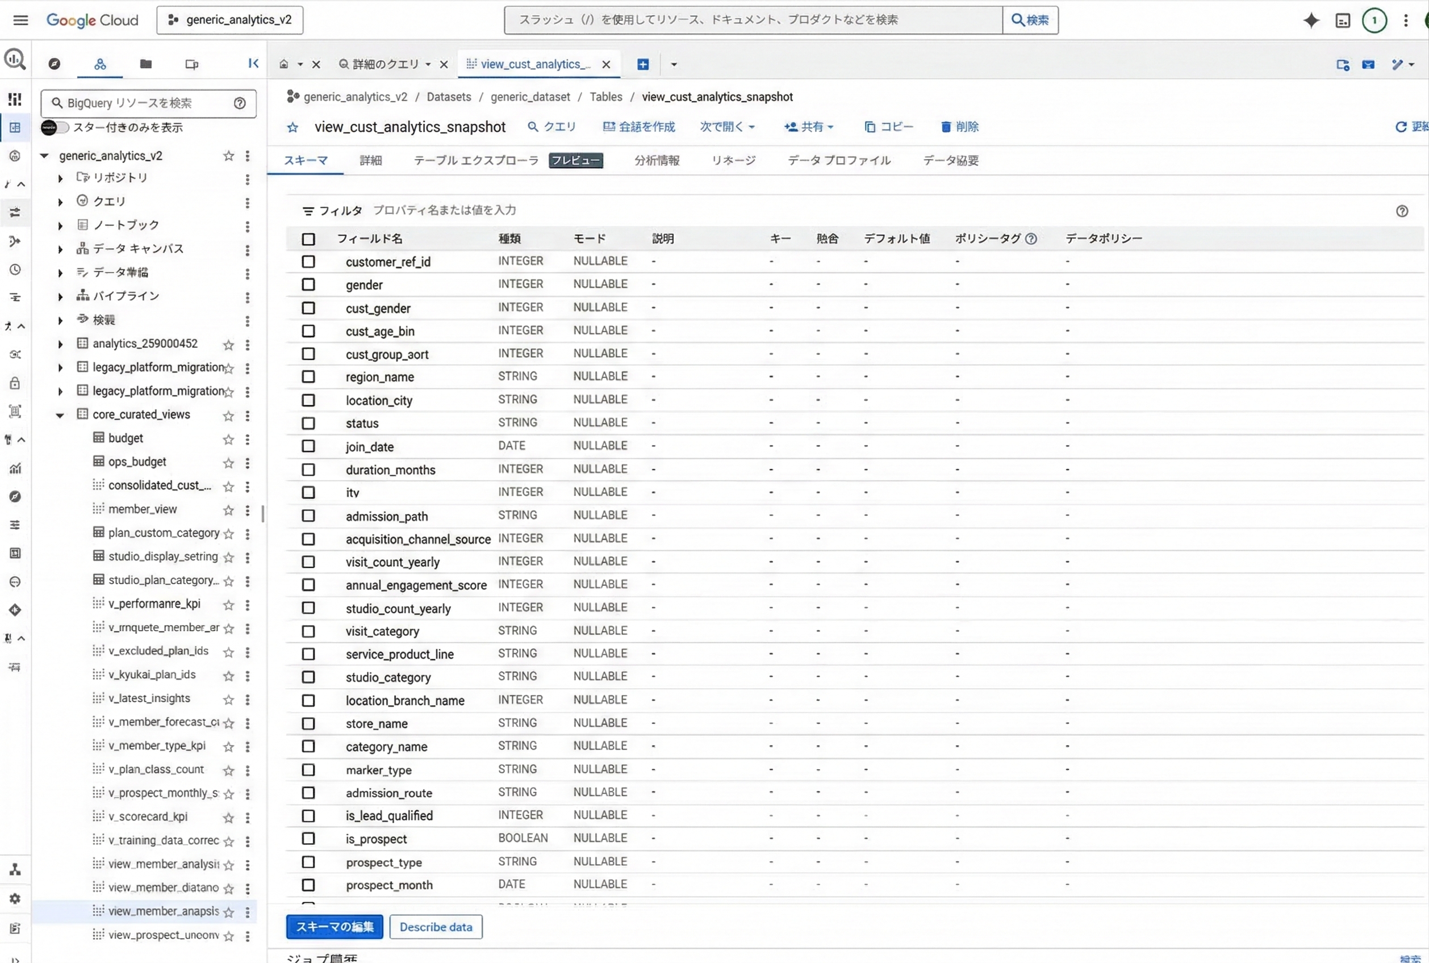The width and height of the screenshot is (1429, 963).
Task: Check the region_name field checkbox
Action: [308, 377]
